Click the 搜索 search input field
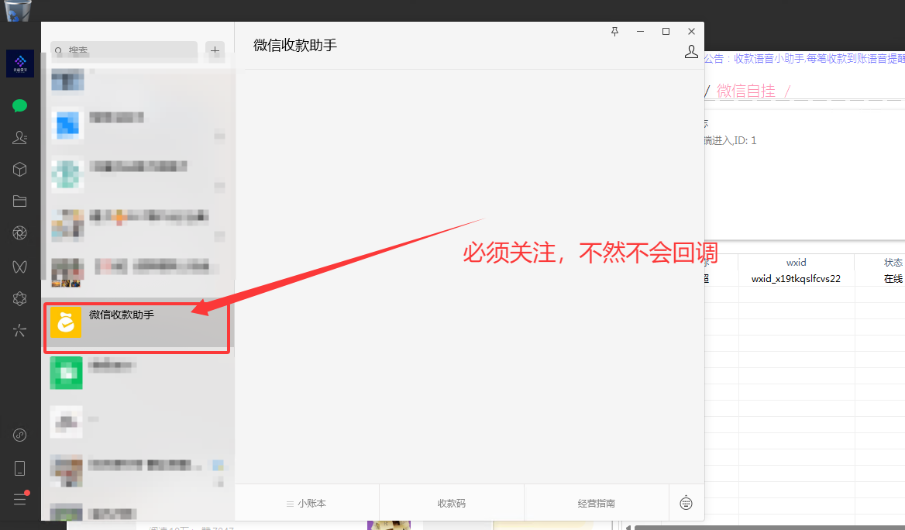Screen dimensions: 905x530 point(123,51)
